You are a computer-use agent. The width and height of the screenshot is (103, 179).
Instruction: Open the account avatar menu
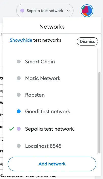(x=87, y=11)
